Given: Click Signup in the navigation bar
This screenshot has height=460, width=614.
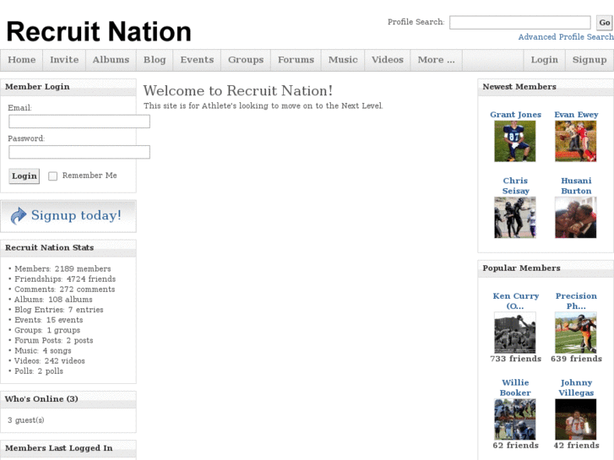Looking at the screenshot, I should (590, 60).
